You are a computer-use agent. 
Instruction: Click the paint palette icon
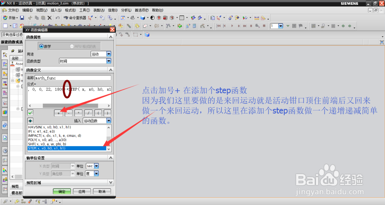(x=237, y=18)
